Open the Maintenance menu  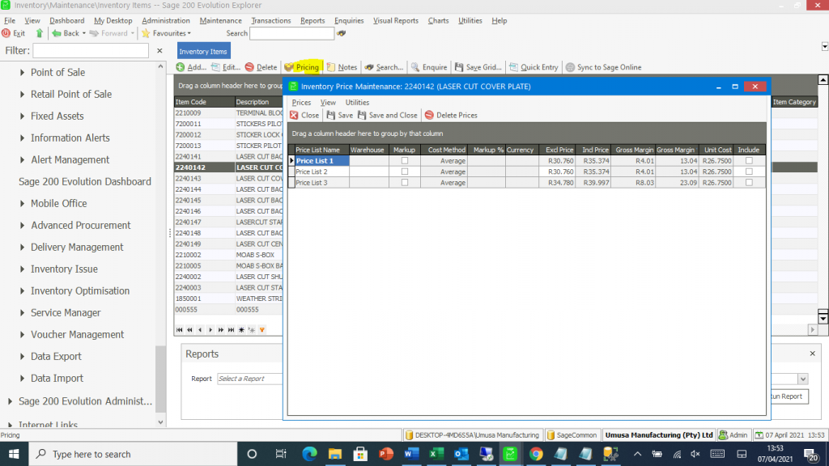(220, 20)
